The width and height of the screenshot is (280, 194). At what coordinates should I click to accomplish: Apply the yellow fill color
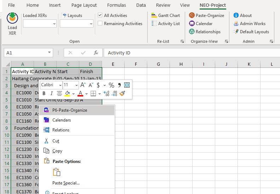tap(67, 93)
